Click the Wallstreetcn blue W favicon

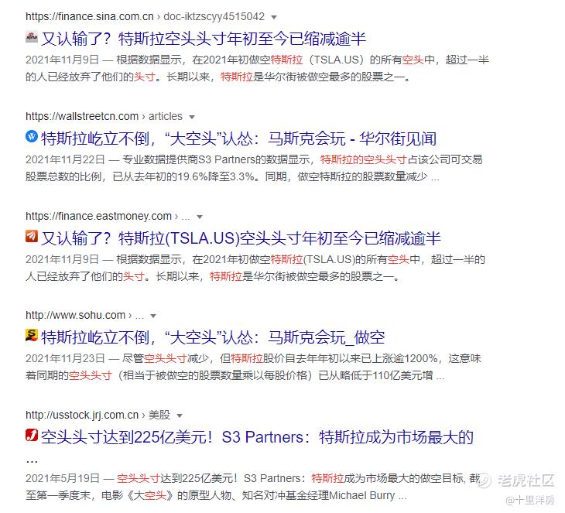click(32, 136)
